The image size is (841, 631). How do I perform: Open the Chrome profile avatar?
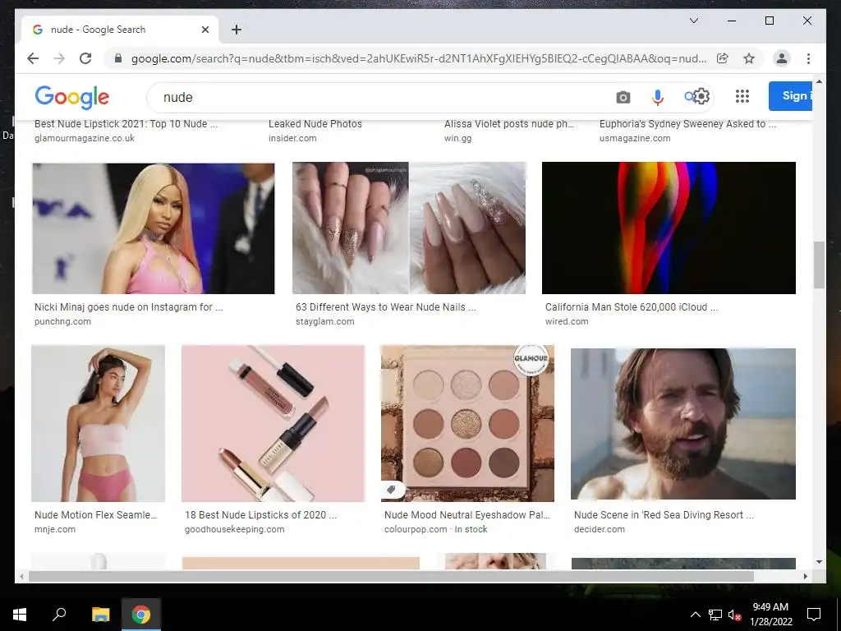click(782, 58)
